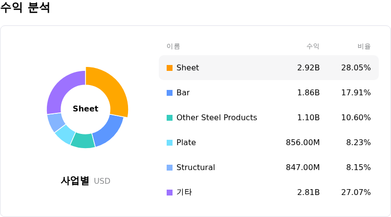
Task: Click the 28.05% ratio value
Action: pos(356,67)
